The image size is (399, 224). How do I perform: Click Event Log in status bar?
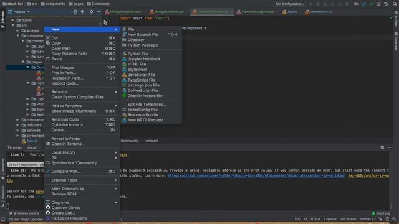coord(381,213)
